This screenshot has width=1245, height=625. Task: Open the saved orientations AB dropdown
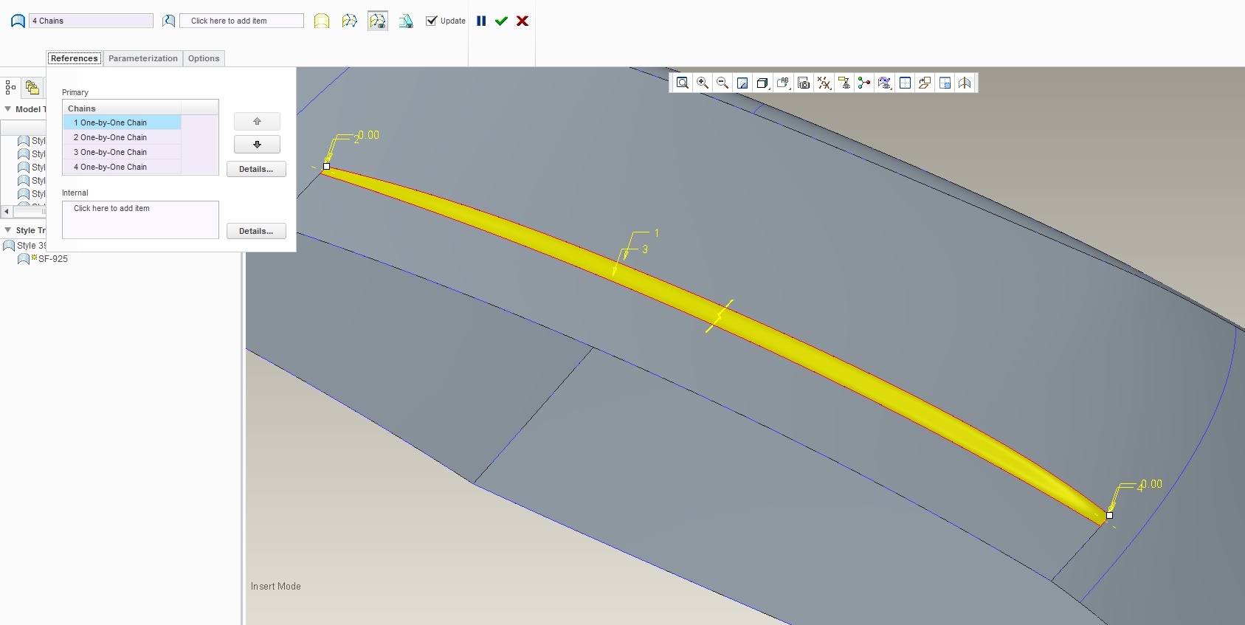tap(783, 83)
